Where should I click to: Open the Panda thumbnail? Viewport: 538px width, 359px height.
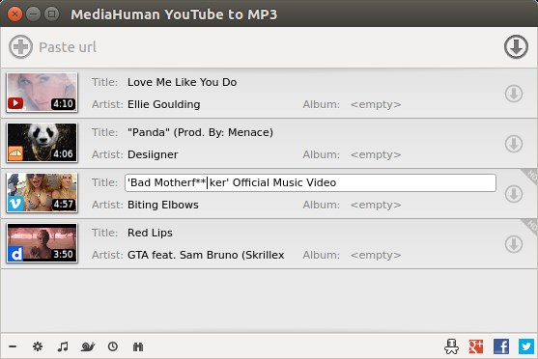pyautogui.click(x=42, y=142)
